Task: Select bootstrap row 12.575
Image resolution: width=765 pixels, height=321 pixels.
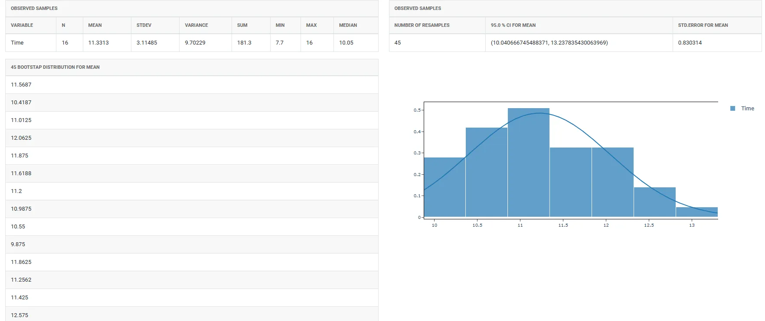Action: (192, 314)
